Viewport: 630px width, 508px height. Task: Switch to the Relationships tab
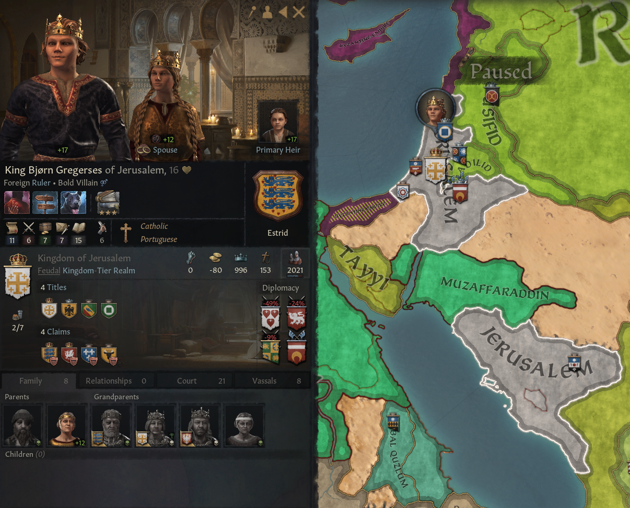[116, 381]
